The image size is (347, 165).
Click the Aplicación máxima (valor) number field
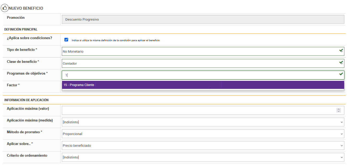[x=198, y=110]
